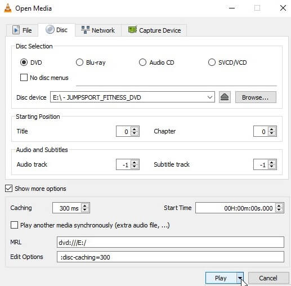Choose the Blu-ray disc option
Screen dimensions: 291x286
click(x=79, y=62)
